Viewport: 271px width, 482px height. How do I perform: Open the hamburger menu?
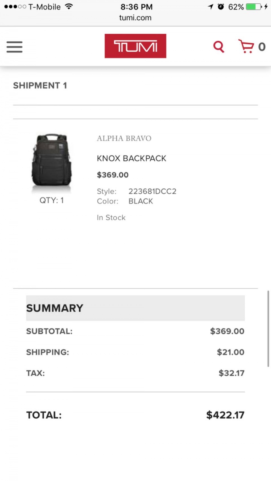click(14, 47)
